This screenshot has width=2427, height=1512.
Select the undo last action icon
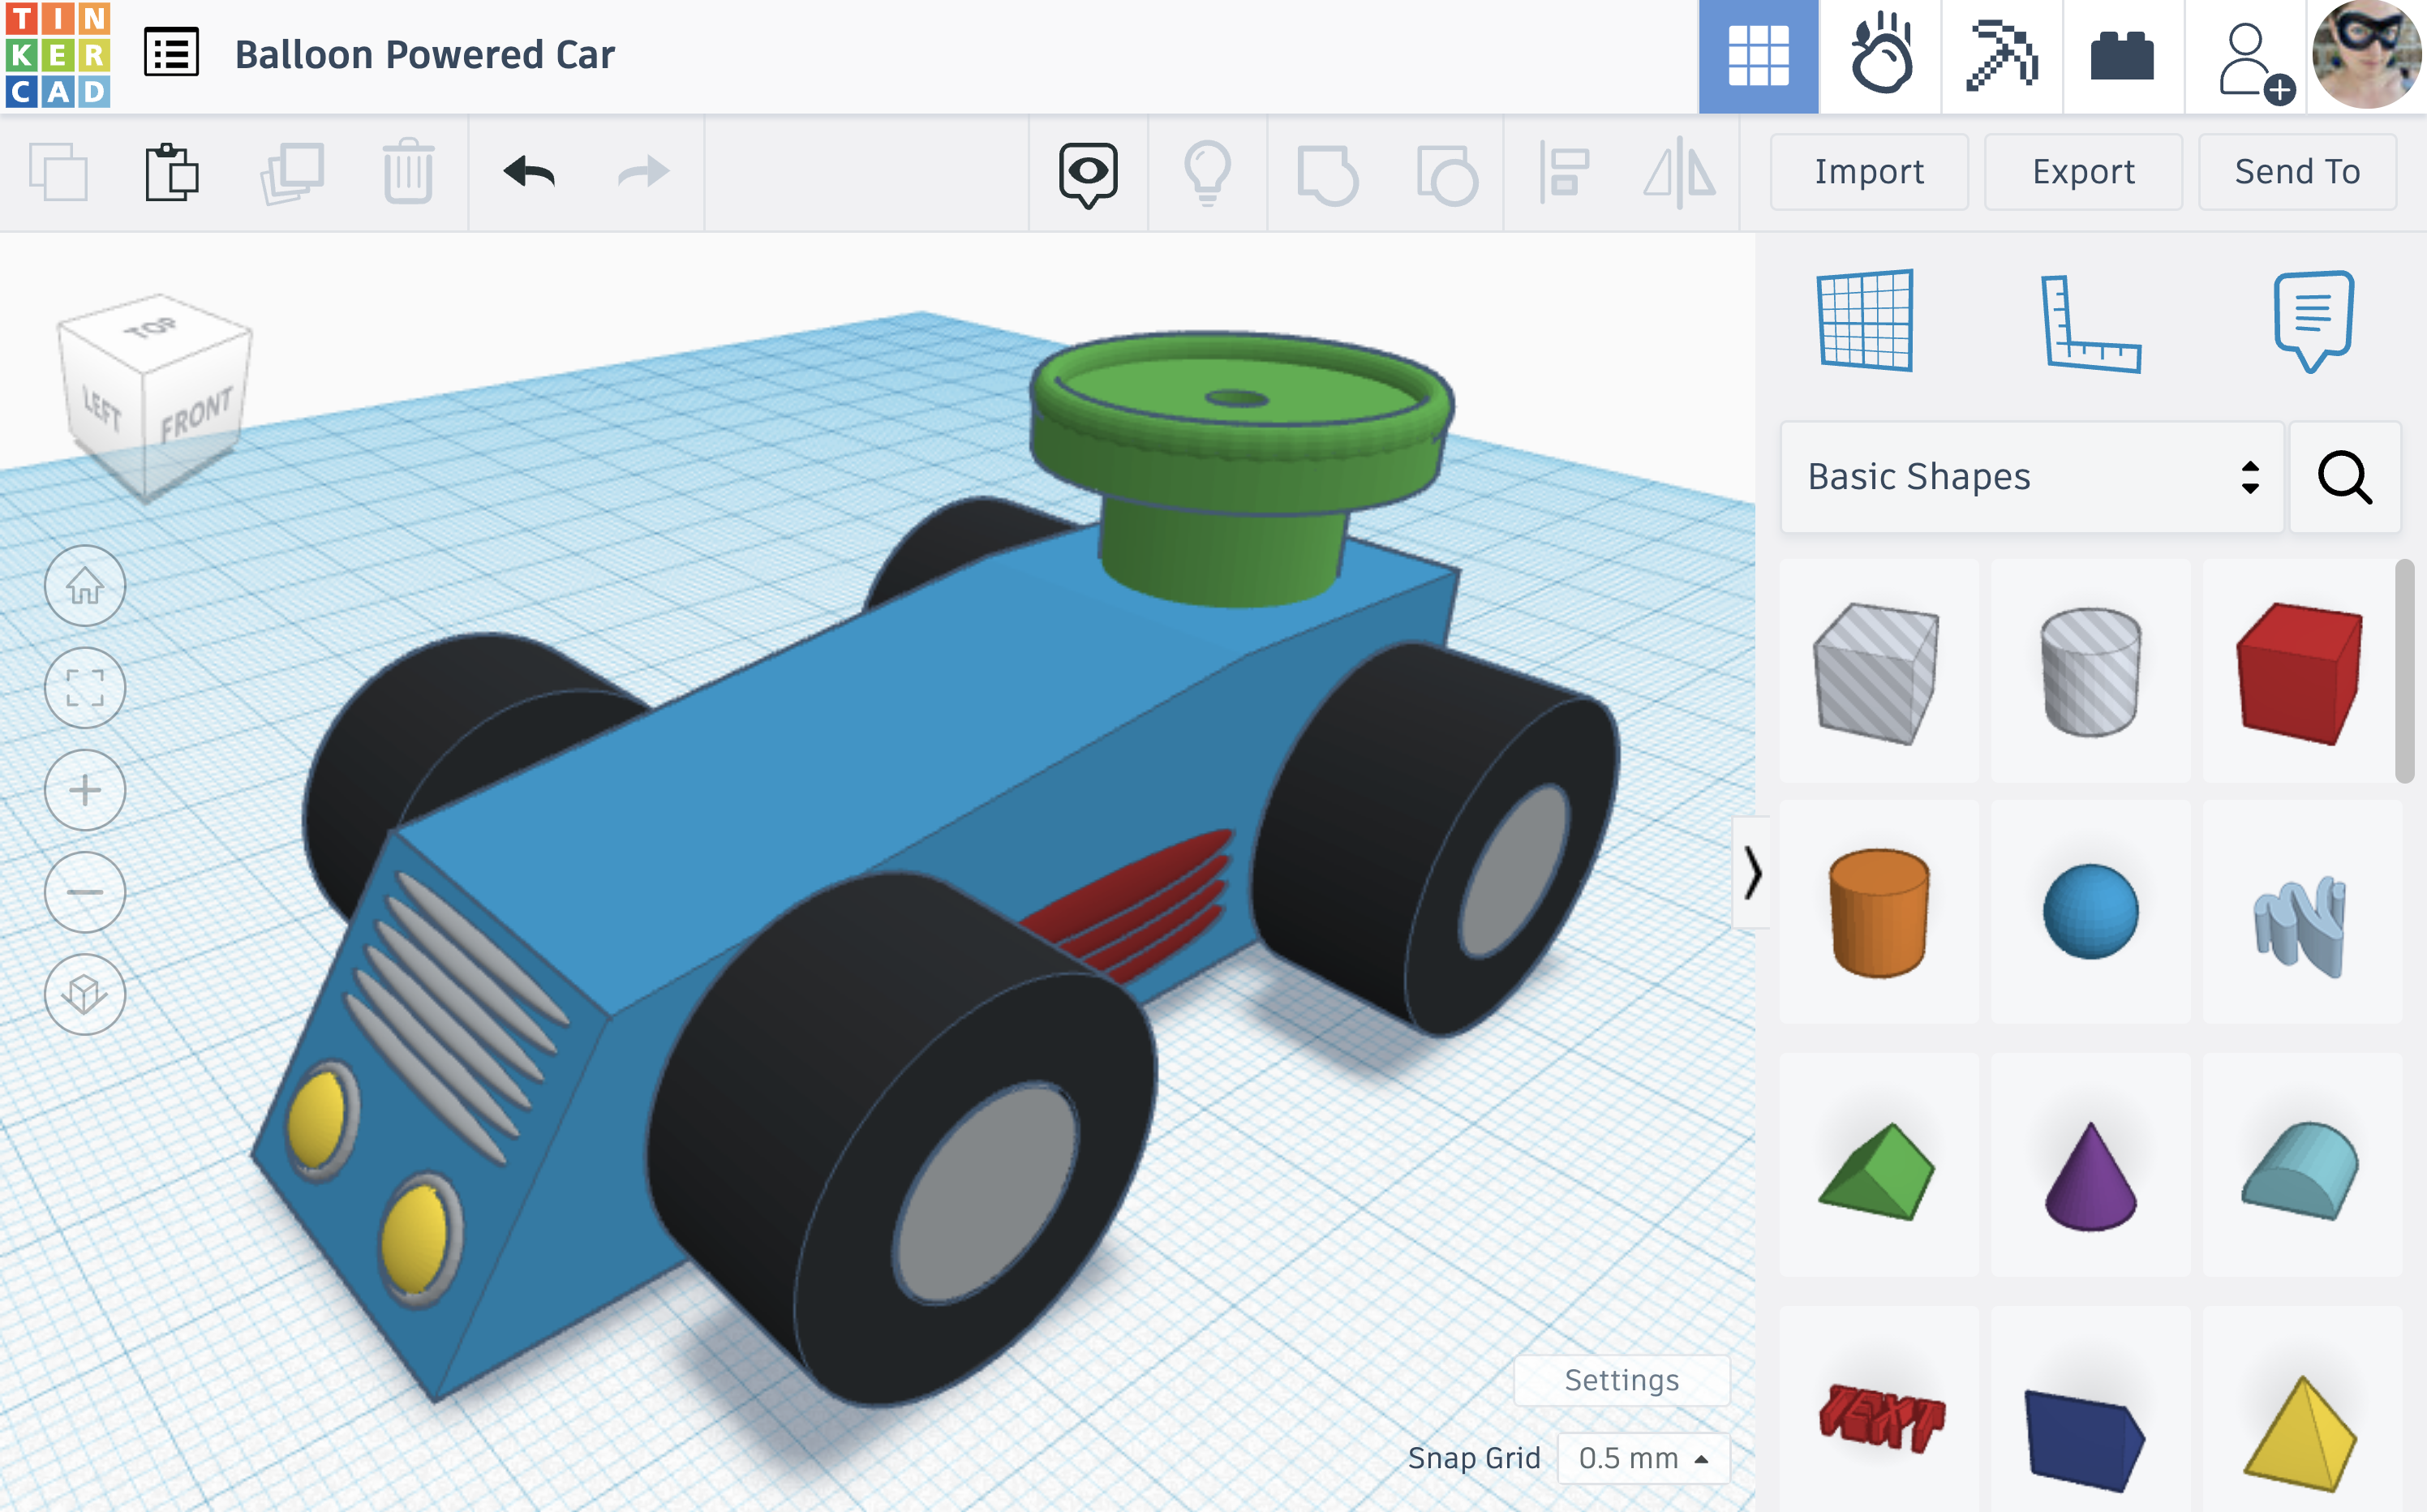[527, 170]
